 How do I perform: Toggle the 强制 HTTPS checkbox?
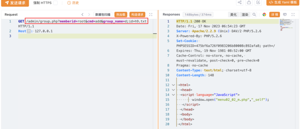coord(55,3)
